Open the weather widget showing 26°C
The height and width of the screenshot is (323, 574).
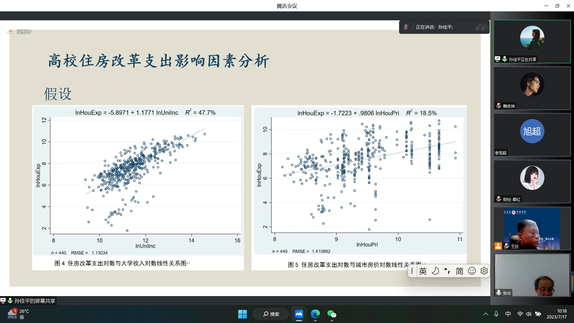19,314
